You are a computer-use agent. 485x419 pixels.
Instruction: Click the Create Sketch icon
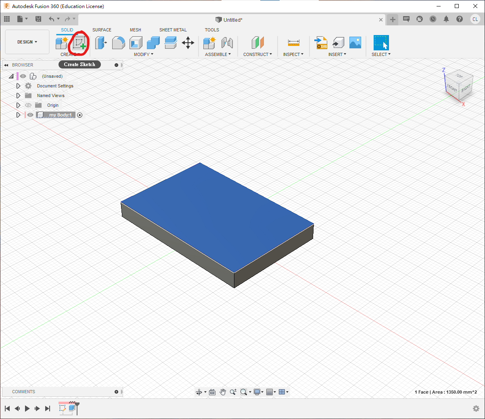tap(79, 43)
